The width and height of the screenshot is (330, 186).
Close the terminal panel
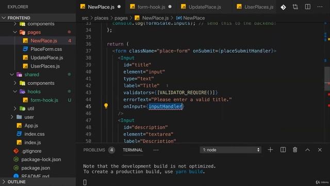[x=320, y=150]
